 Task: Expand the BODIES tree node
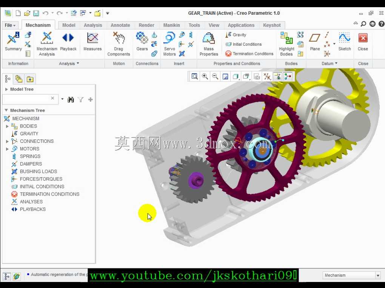click(8, 126)
